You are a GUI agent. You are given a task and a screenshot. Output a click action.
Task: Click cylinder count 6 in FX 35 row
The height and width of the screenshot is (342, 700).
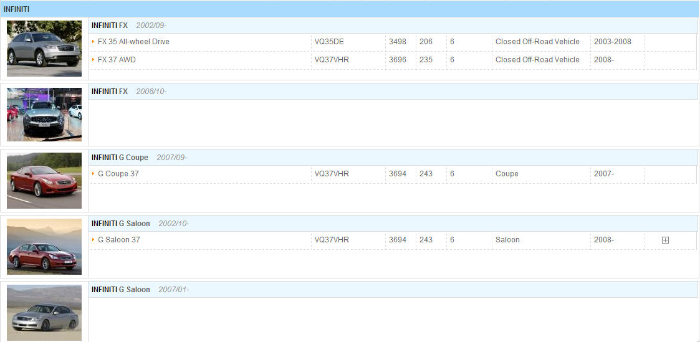[x=453, y=42]
